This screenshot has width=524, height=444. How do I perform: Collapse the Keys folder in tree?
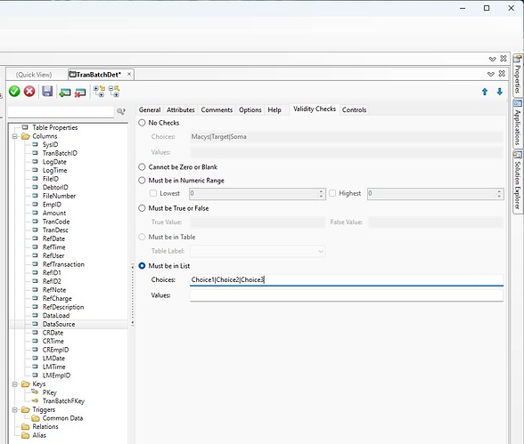pos(14,384)
